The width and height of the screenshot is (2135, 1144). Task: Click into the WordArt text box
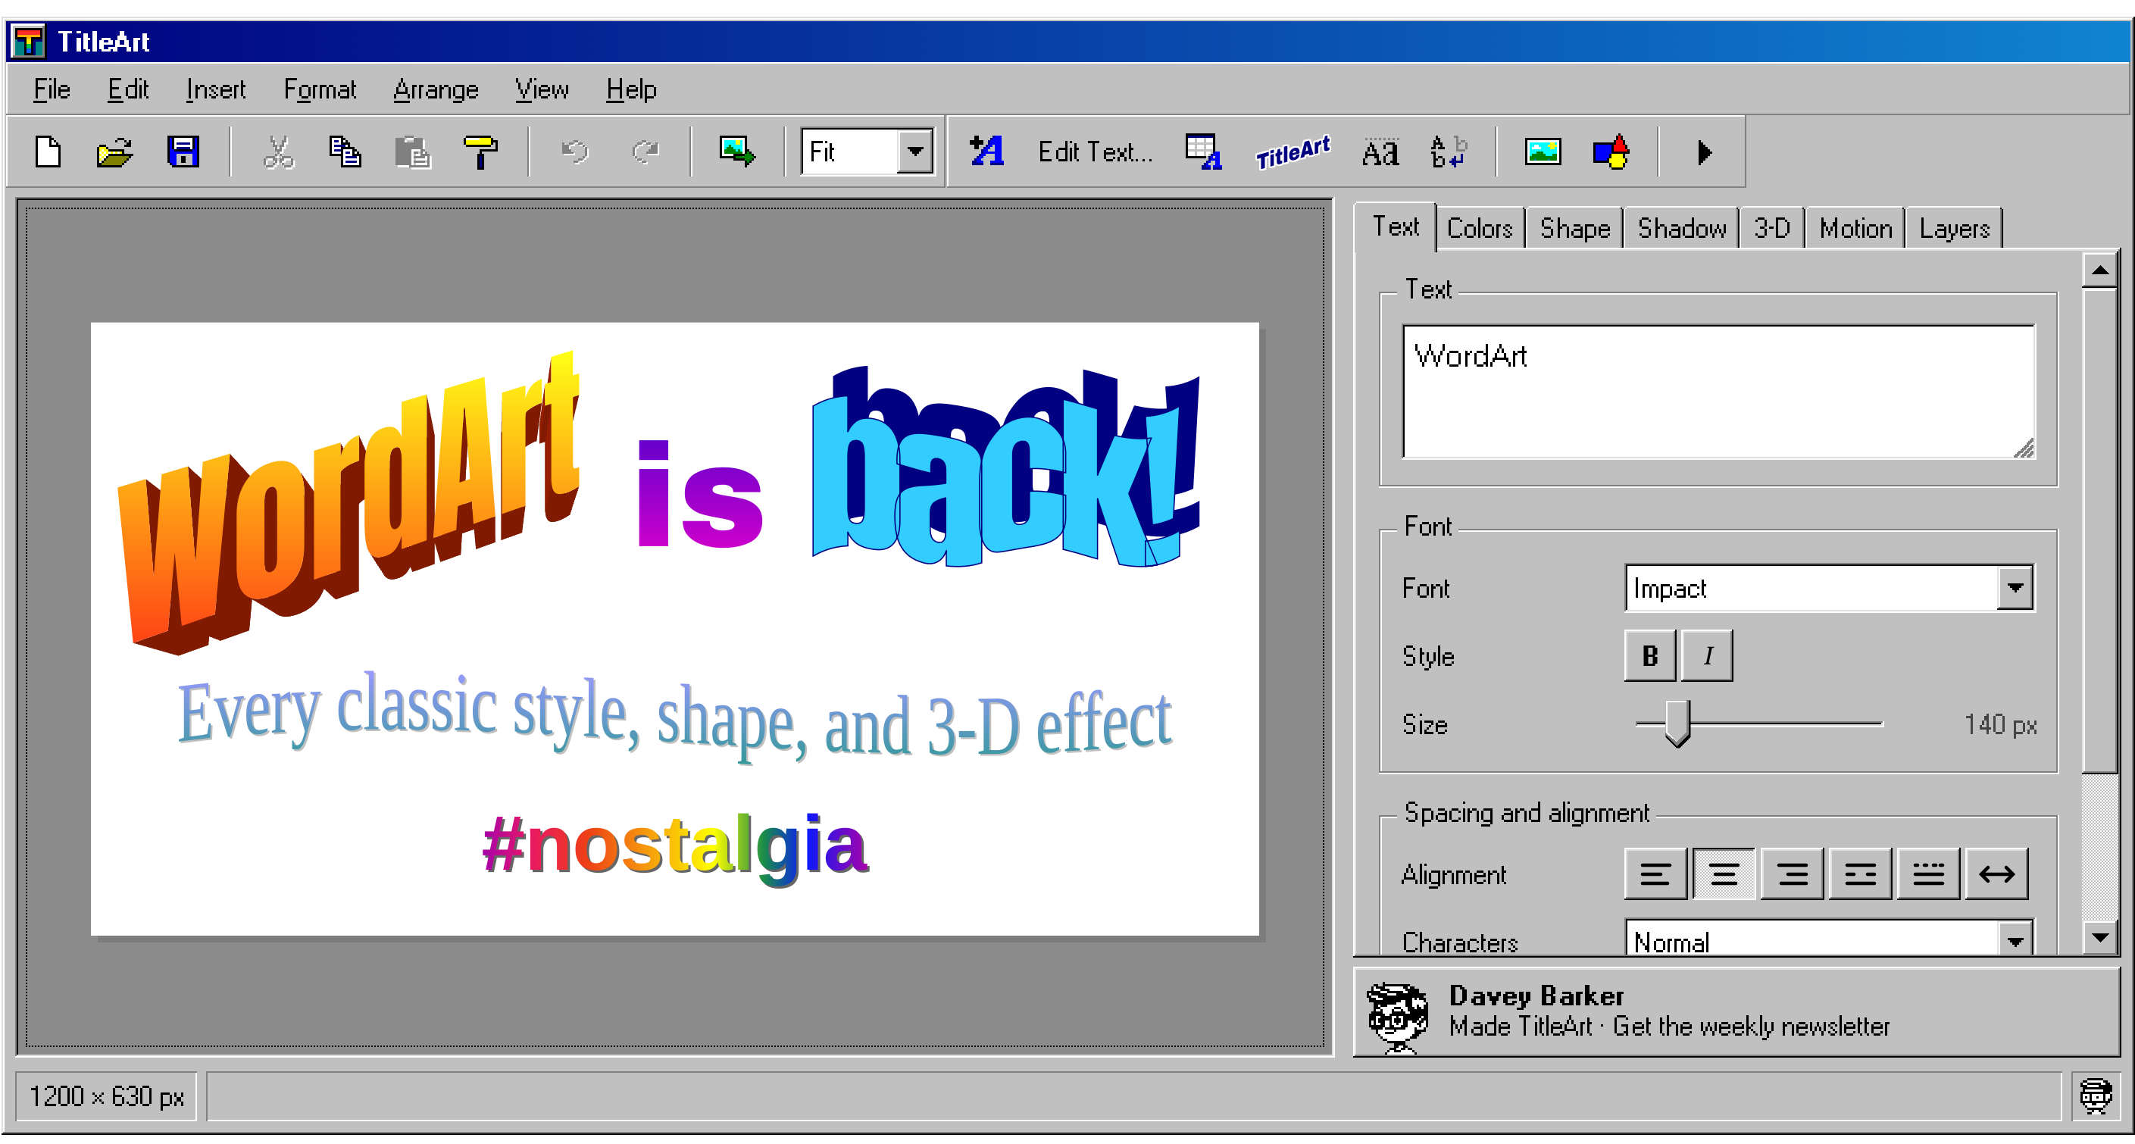1718,391
